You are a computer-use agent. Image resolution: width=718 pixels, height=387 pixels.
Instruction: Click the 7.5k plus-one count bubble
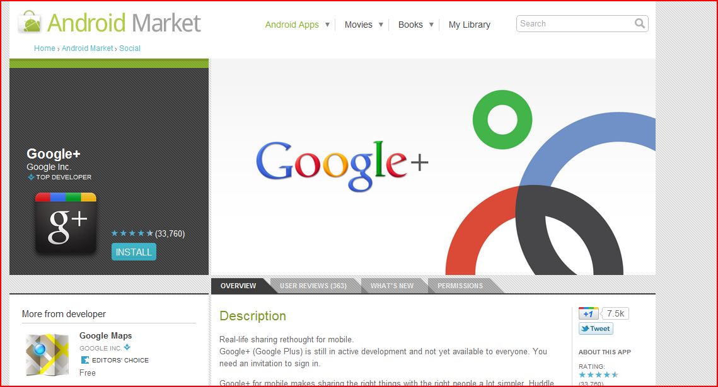[x=615, y=313]
